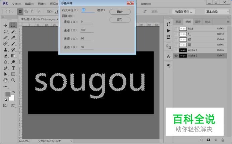Show the Alpha 1 channel
The width and height of the screenshot is (232, 144).
pyautogui.click(x=176, y=50)
